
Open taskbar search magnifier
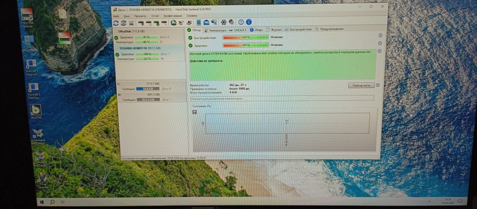point(52,202)
